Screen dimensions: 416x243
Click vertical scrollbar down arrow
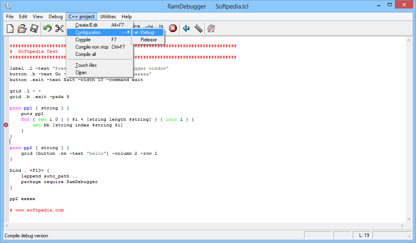pyautogui.click(x=409, y=219)
